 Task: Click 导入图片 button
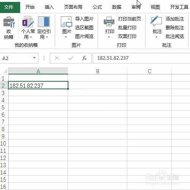pyautogui.click(x=84, y=19)
